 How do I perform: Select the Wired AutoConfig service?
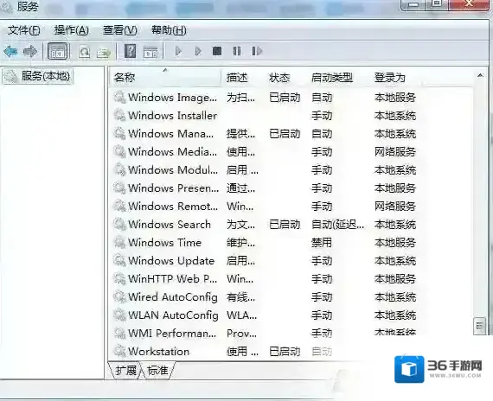(x=265, y=297)
